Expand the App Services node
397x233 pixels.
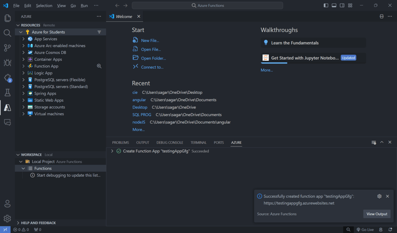click(23, 39)
